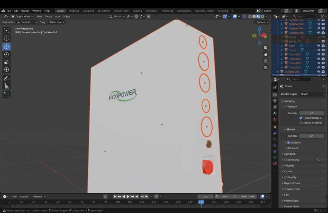The image size is (328, 213).
Task: Open the Render menu
Action: pos(25,11)
